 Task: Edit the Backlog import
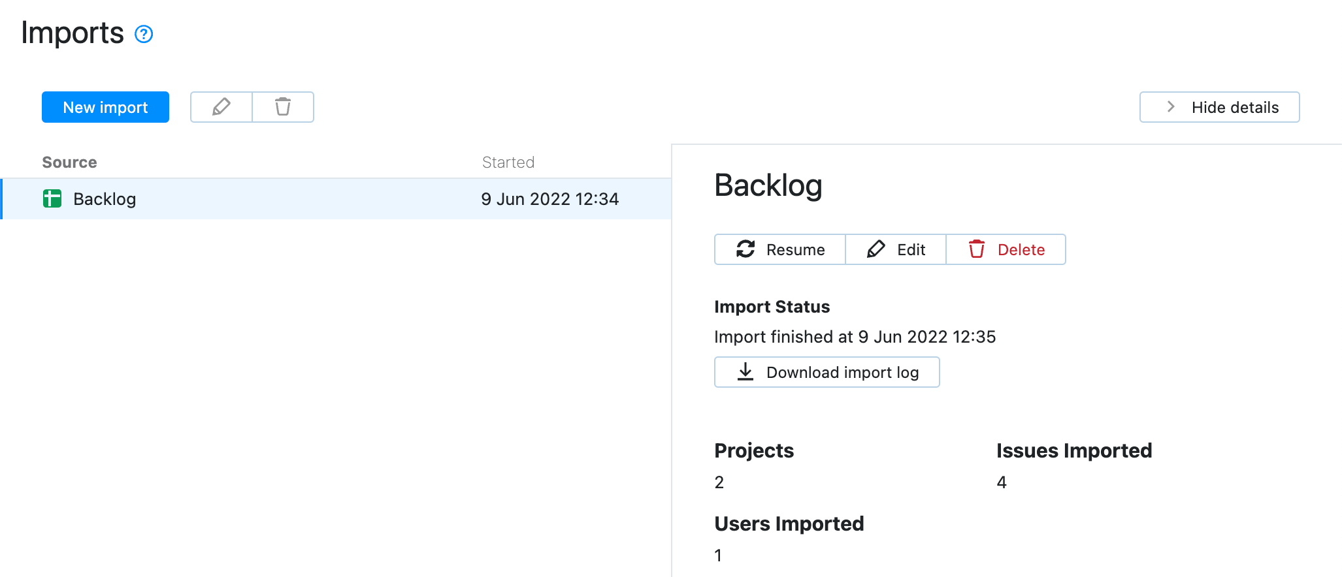pos(896,249)
